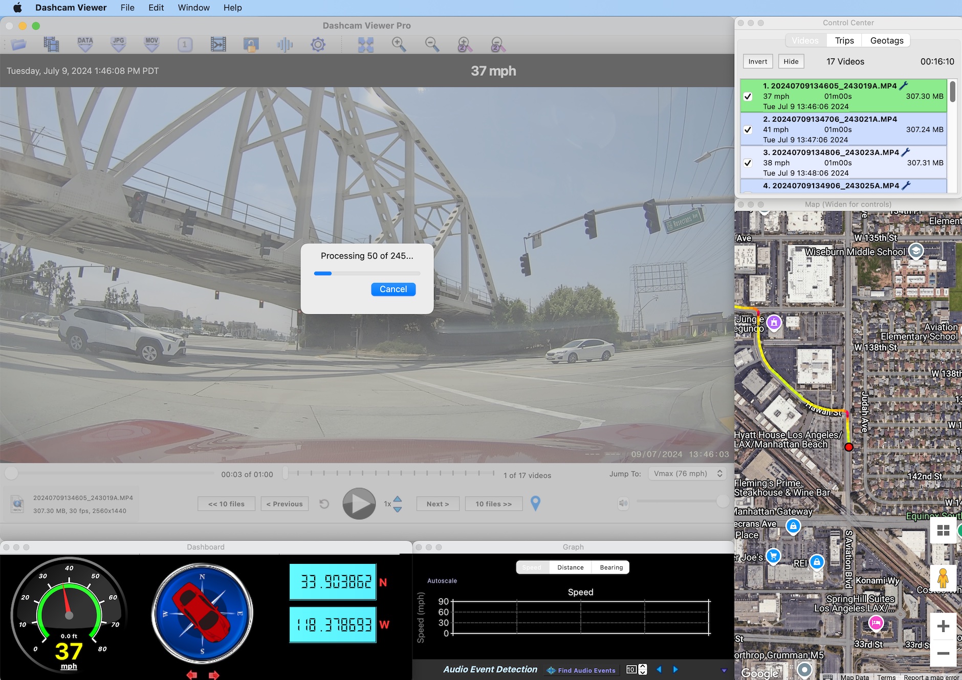The width and height of the screenshot is (962, 680).
Task: Open the Apple menu
Action: coord(17,8)
